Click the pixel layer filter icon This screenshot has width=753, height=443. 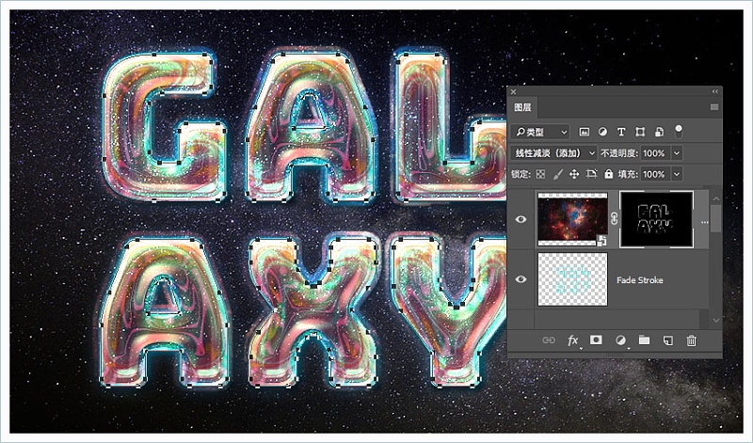tap(585, 132)
